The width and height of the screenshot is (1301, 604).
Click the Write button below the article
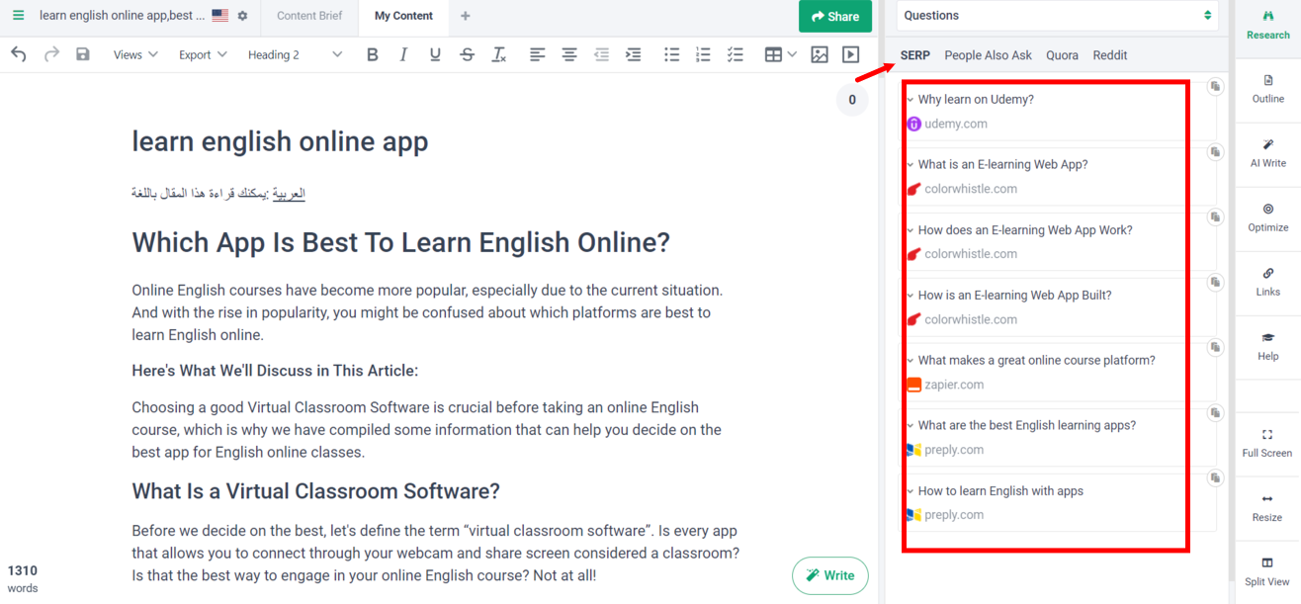pyautogui.click(x=829, y=575)
